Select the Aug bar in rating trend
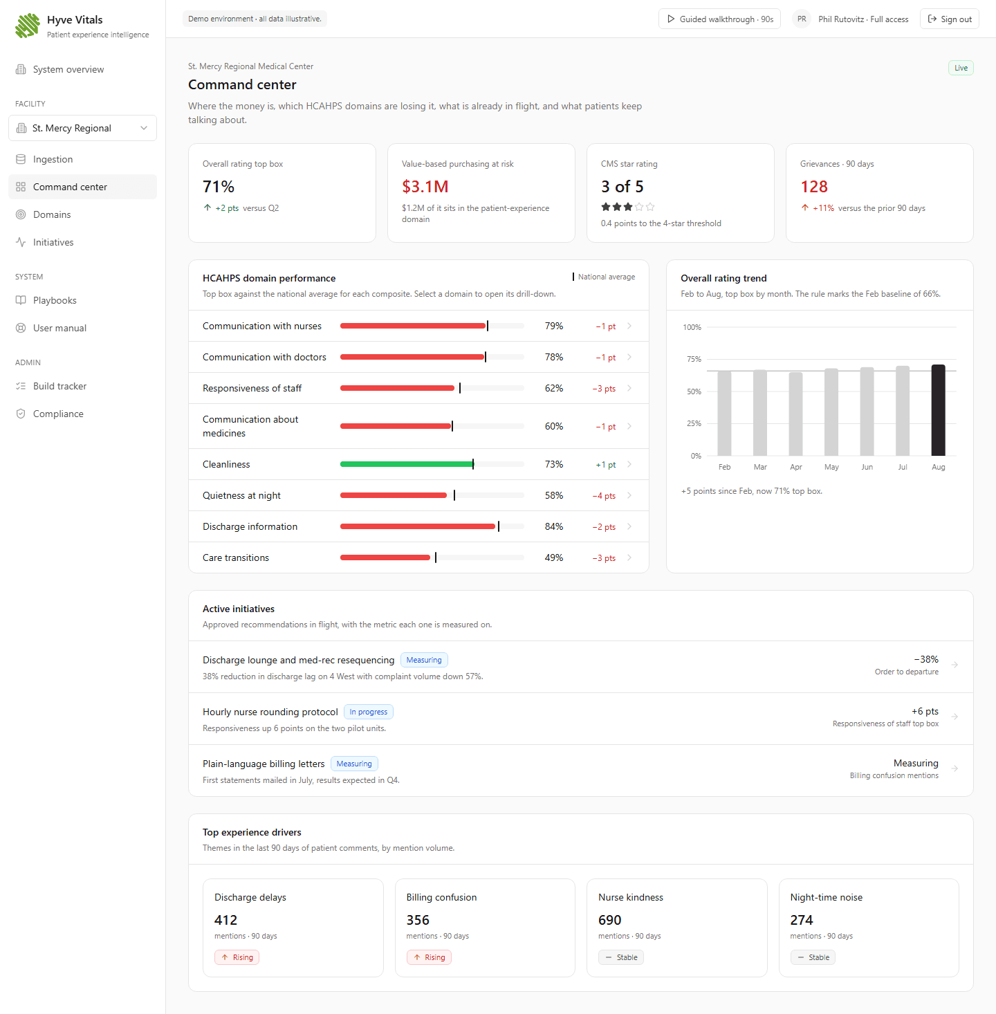 [x=938, y=410]
